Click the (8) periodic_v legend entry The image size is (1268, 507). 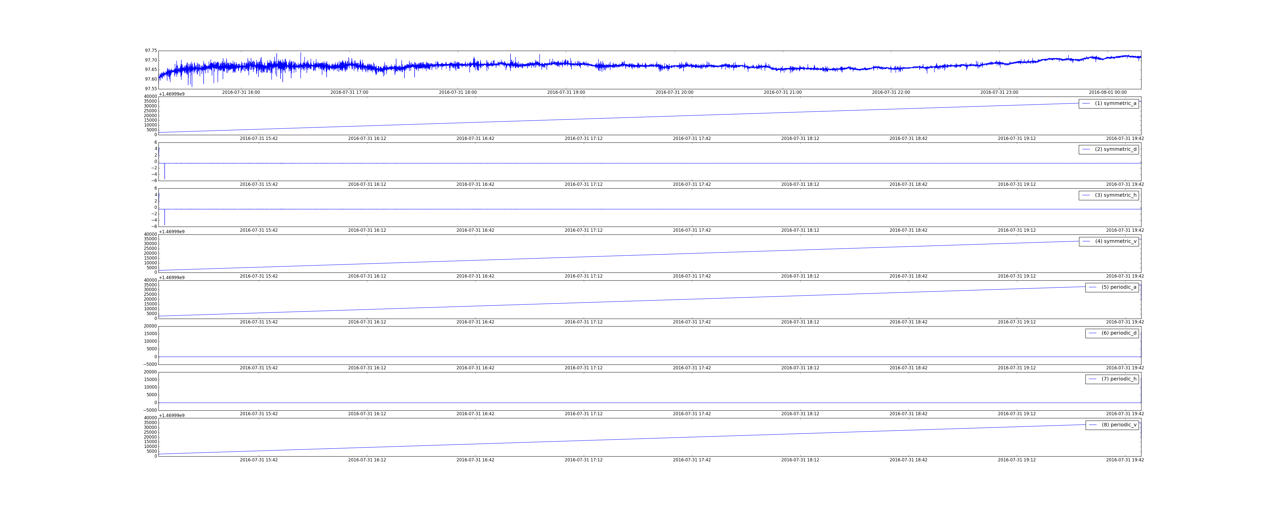click(x=1112, y=425)
